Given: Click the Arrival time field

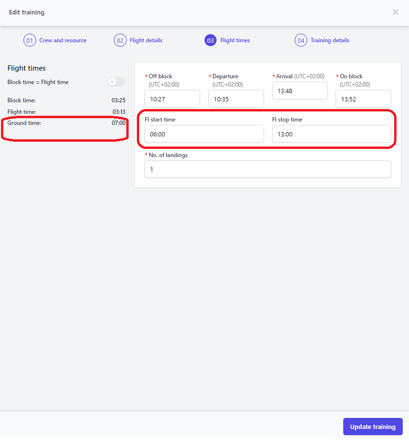Looking at the screenshot, I should 300,91.
